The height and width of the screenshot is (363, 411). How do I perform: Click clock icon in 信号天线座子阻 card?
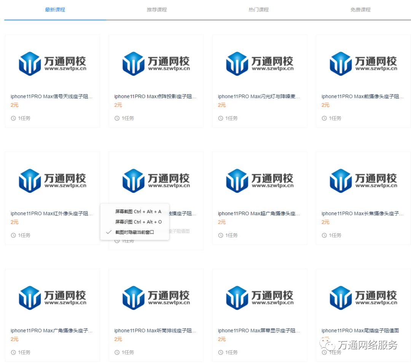[13, 118]
